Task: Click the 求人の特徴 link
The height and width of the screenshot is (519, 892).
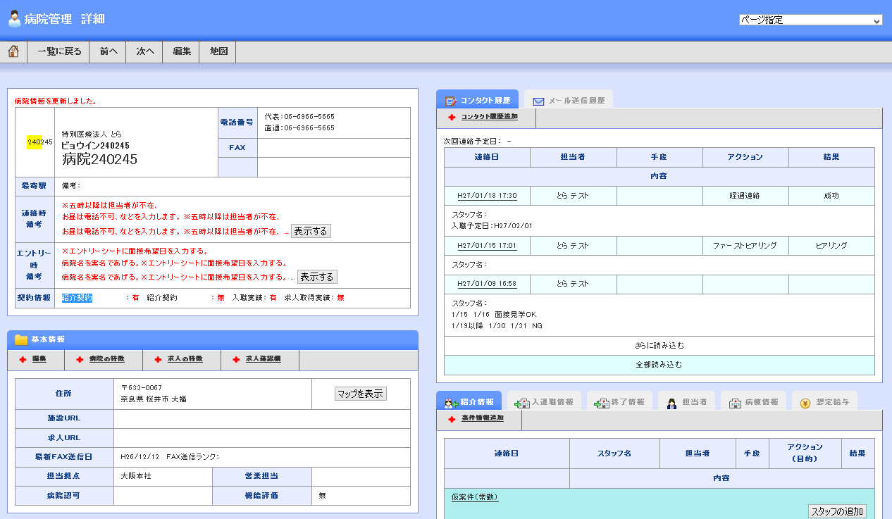Action: (x=185, y=359)
